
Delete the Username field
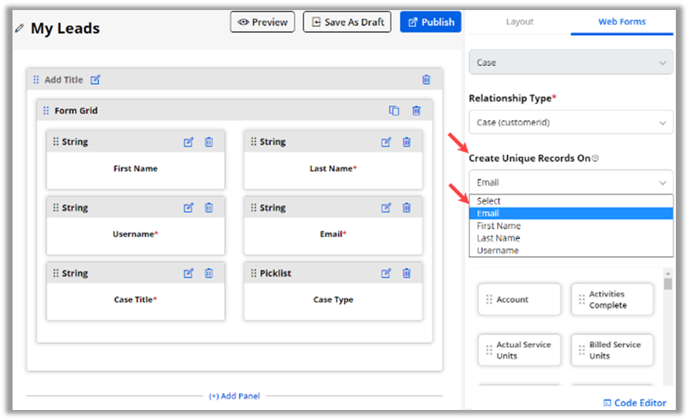[209, 207]
